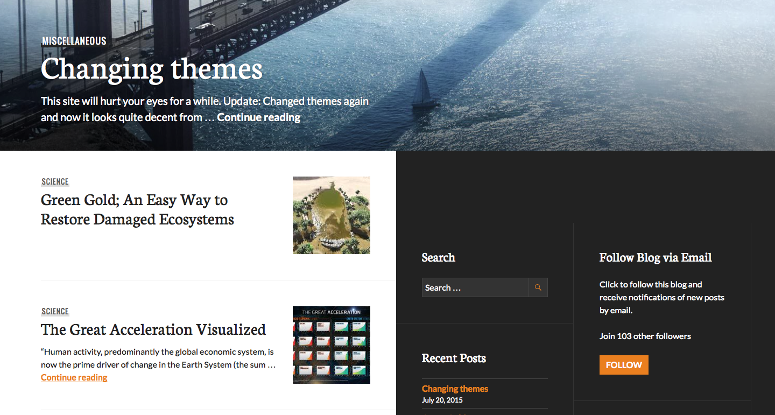Click the Search … input field
The width and height of the screenshot is (775, 415).
tap(475, 287)
